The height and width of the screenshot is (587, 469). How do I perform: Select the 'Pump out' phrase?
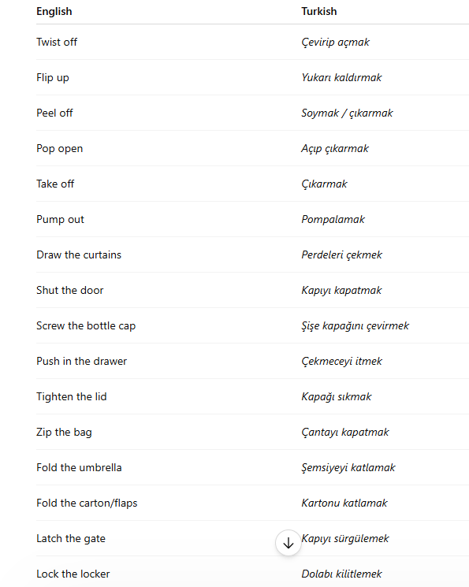[x=61, y=219]
